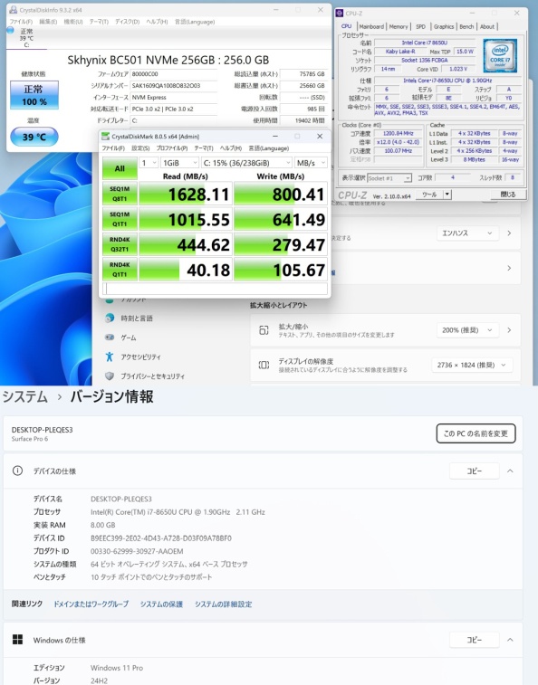Open the システムの保護 link

161,604
